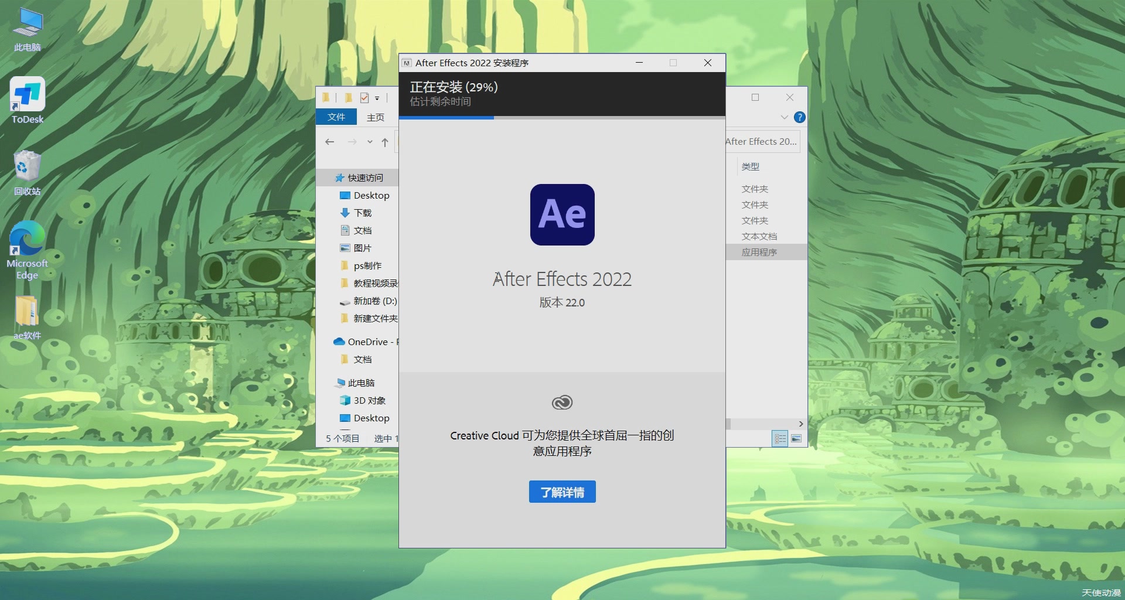Click the 5 个项目 status text
Image resolution: width=1125 pixels, height=600 pixels.
[343, 438]
